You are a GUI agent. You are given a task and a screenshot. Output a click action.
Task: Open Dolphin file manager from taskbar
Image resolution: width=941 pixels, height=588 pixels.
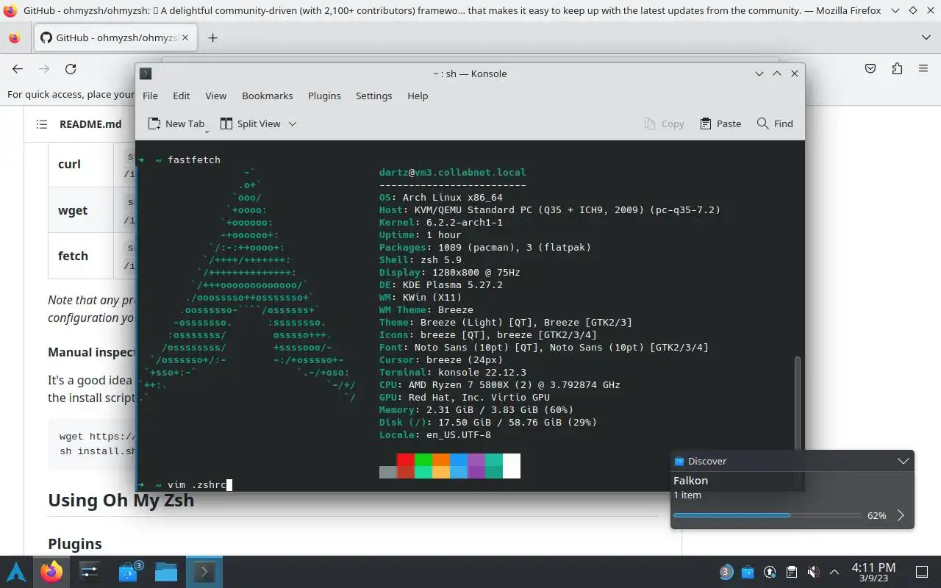pos(166,572)
